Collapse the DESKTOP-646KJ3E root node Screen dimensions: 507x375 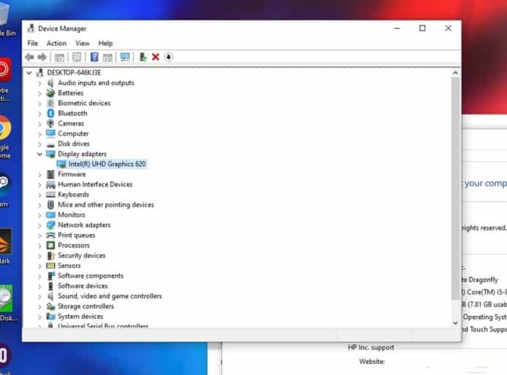click(x=29, y=73)
